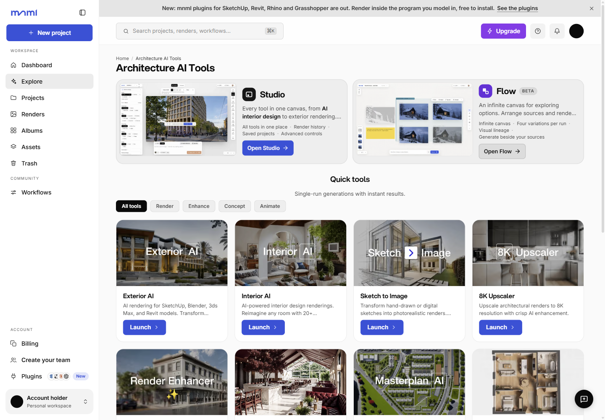Launch the Interior AI tool

click(x=263, y=327)
